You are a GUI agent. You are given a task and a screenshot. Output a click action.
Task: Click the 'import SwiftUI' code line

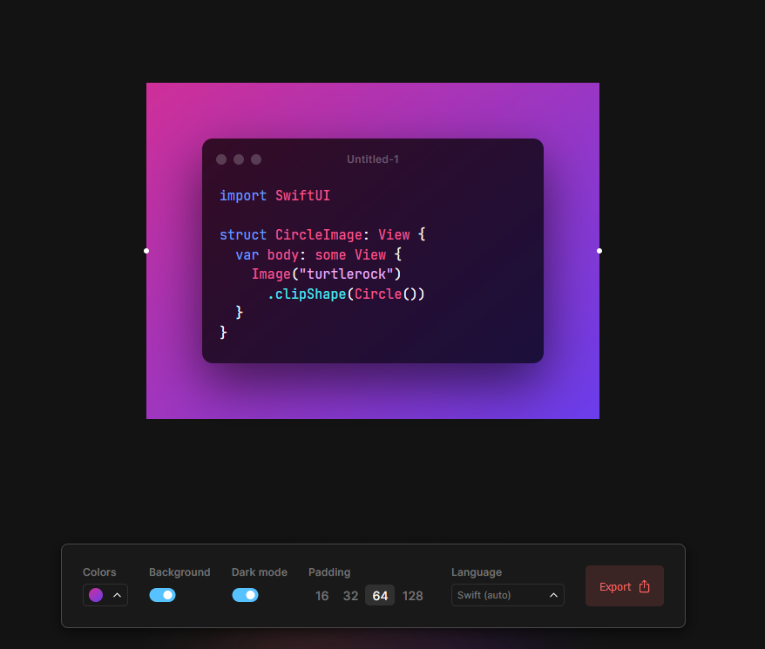(x=274, y=196)
